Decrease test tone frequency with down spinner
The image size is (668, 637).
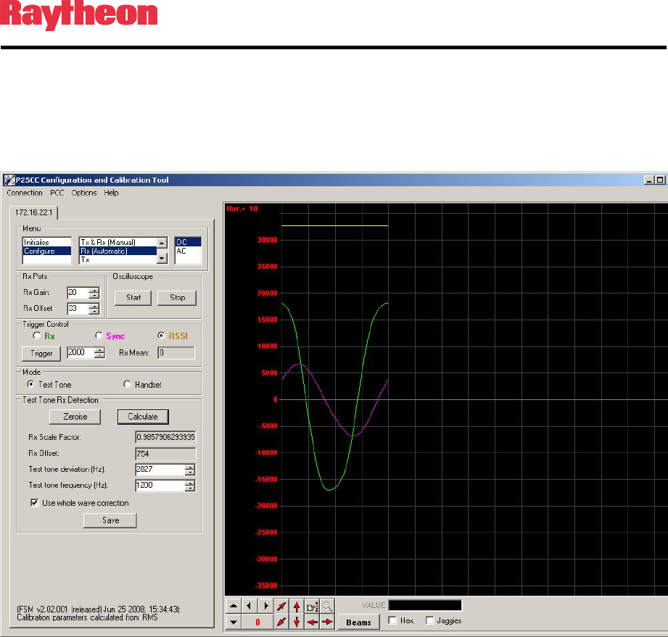tap(190, 488)
